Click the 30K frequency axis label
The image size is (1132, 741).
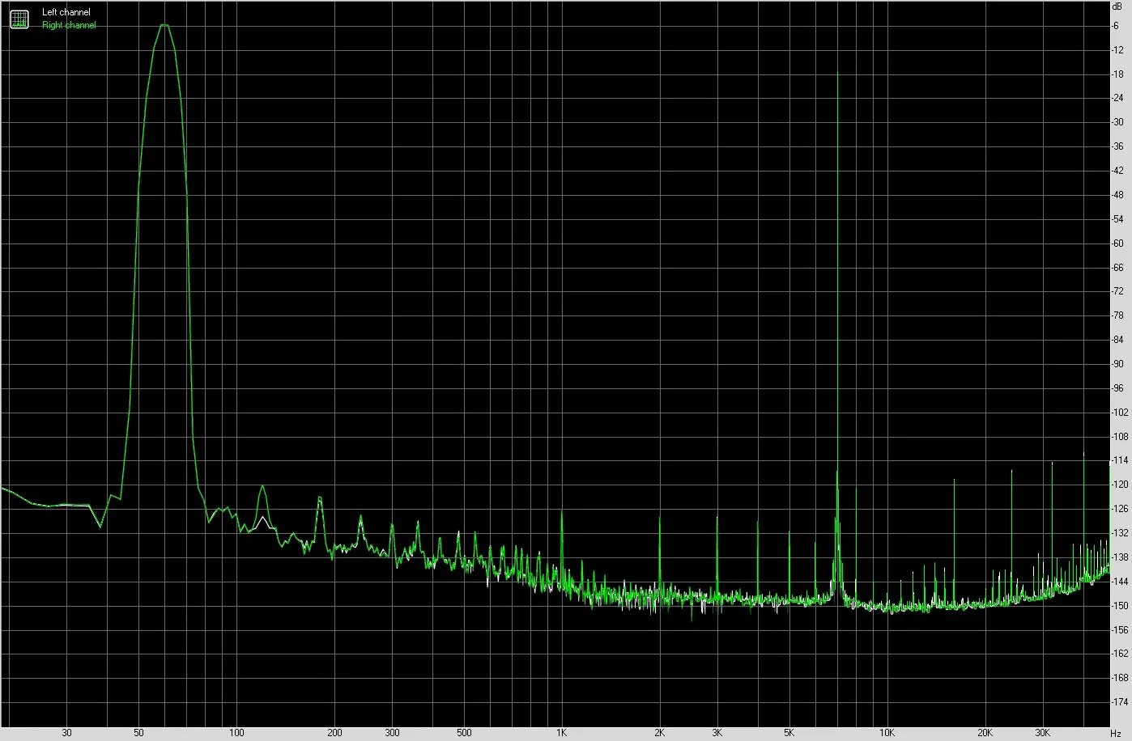point(1042,733)
